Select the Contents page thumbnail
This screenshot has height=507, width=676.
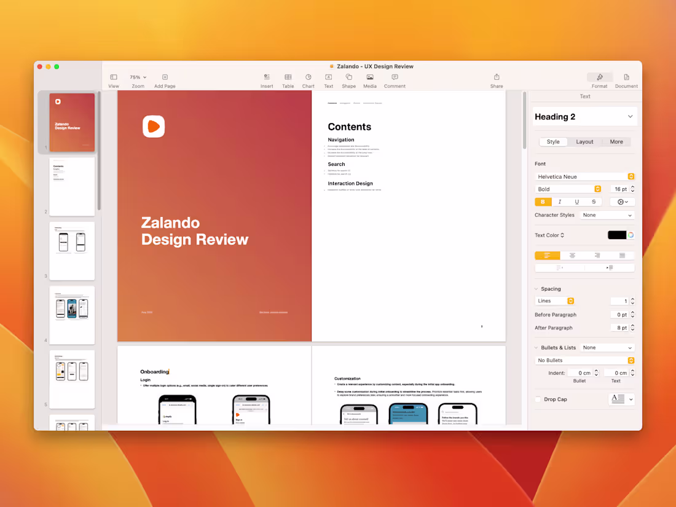[72, 186]
